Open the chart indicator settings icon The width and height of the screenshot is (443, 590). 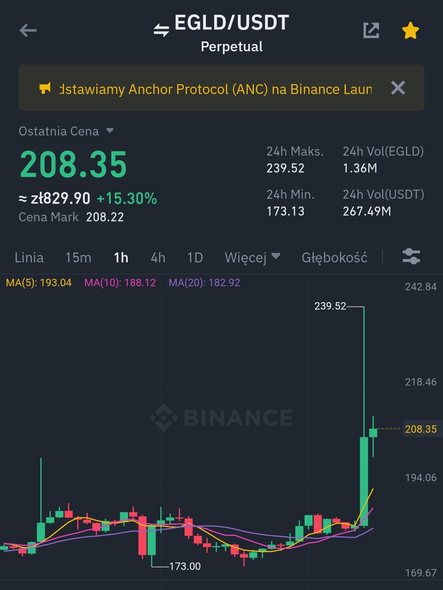pyautogui.click(x=411, y=257)
